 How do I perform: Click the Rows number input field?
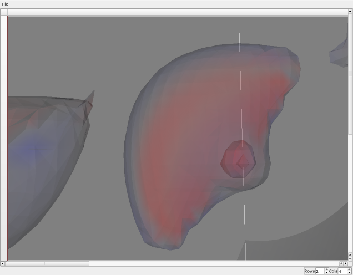(320, 271)
